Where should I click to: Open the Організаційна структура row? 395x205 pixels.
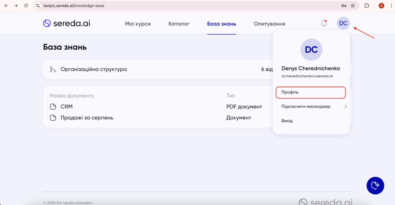click(94, 69)
